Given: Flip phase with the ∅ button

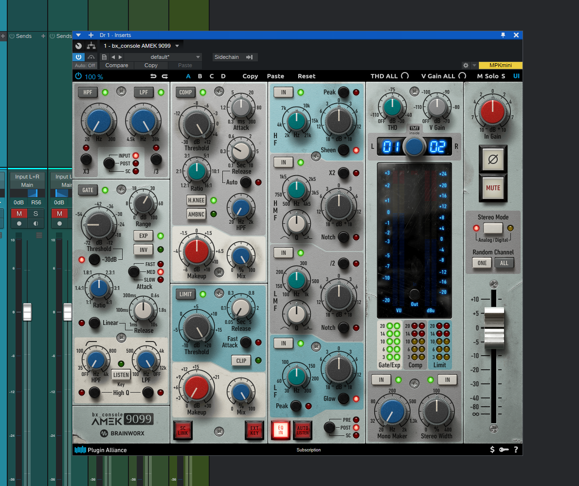Looking at the screenshot, I should point(493,160).
